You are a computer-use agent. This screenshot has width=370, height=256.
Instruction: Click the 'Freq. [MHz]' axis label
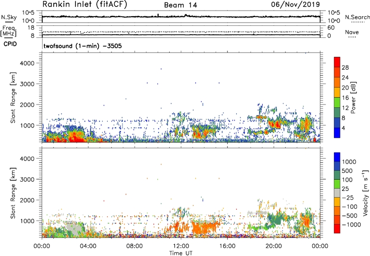8,31
